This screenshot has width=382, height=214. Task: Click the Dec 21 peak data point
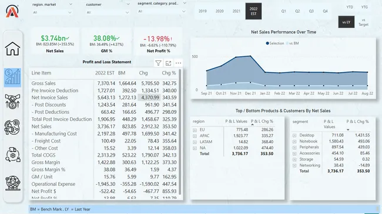250,56
